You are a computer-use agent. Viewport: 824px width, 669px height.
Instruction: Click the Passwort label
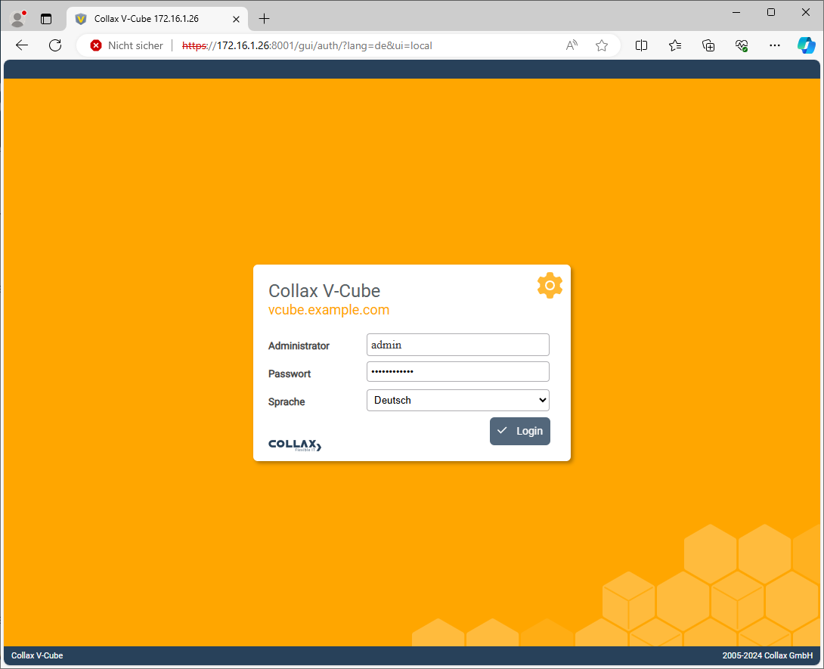click(x=290, y=373)
